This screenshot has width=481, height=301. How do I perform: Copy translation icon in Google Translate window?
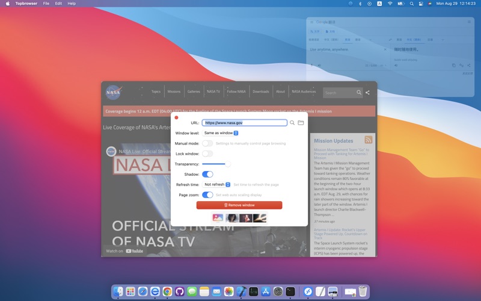(454, 65)
